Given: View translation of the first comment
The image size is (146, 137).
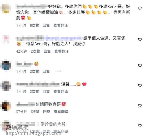Looking at the screenshot, I should pos(61,25).
